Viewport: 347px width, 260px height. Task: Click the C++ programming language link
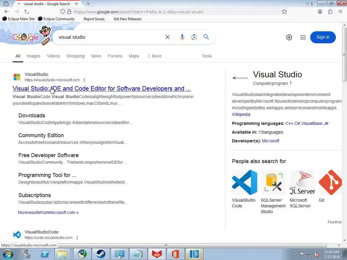coord(289,123)
